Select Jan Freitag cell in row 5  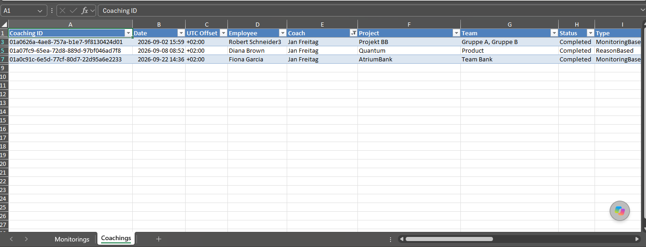click(x=322, y=50)
